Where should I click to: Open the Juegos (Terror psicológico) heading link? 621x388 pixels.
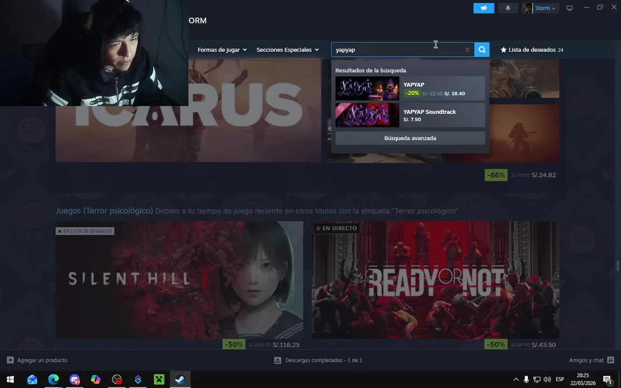click(104, 211)
